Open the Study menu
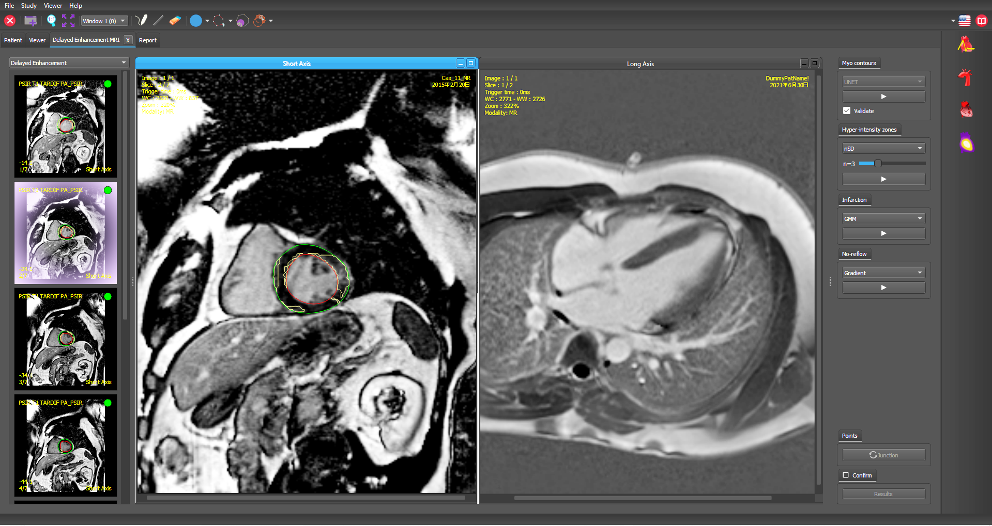This screenshot has height=526, width=992. tap(29, 6)
